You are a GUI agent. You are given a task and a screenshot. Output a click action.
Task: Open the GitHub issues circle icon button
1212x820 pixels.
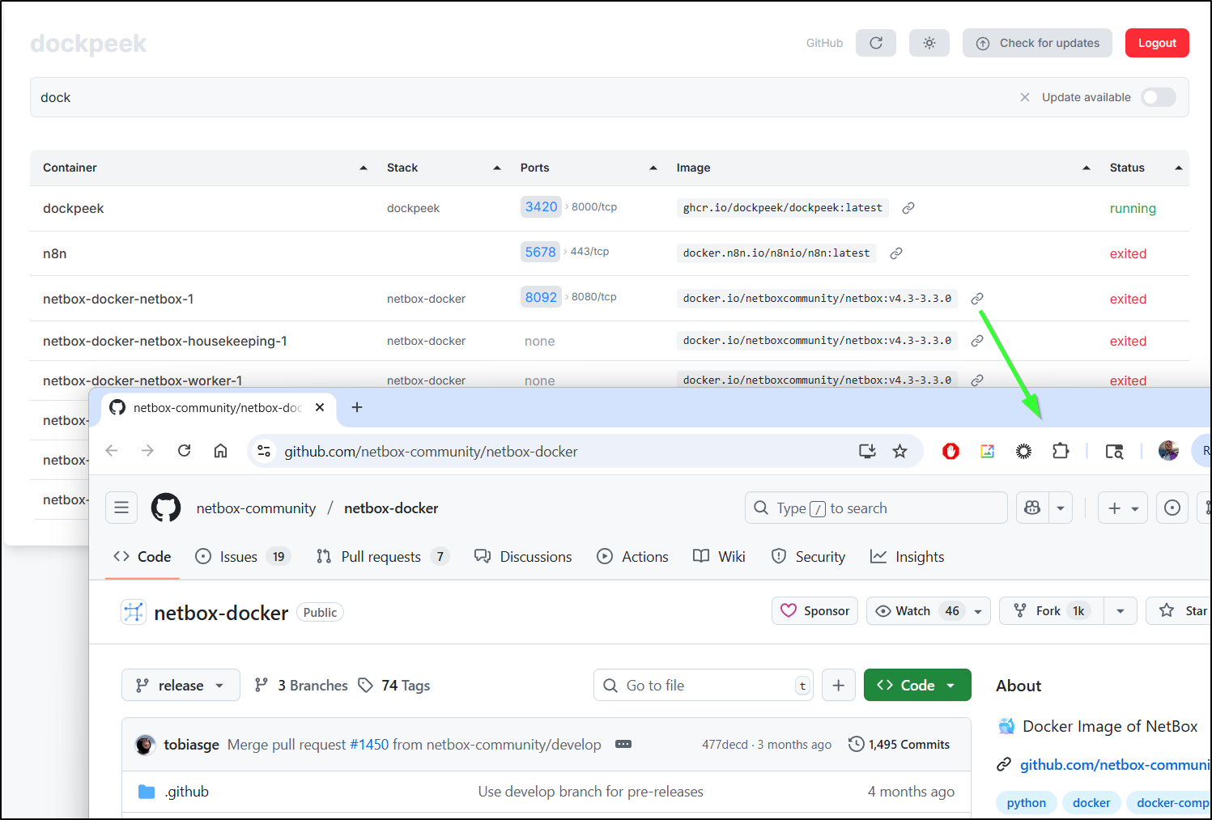1172,508
